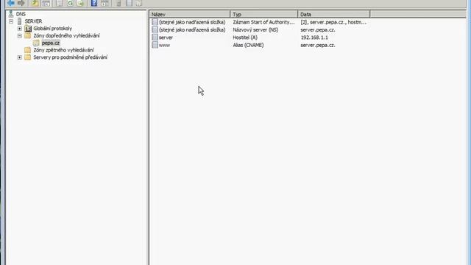This screenshot has width=471, height=265.
Task: Sort by the Data column header
Action: coord(334,14)
